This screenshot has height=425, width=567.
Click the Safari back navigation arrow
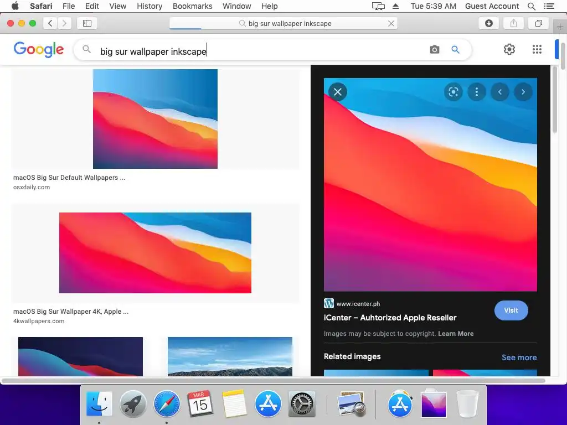tap(50, 23)
